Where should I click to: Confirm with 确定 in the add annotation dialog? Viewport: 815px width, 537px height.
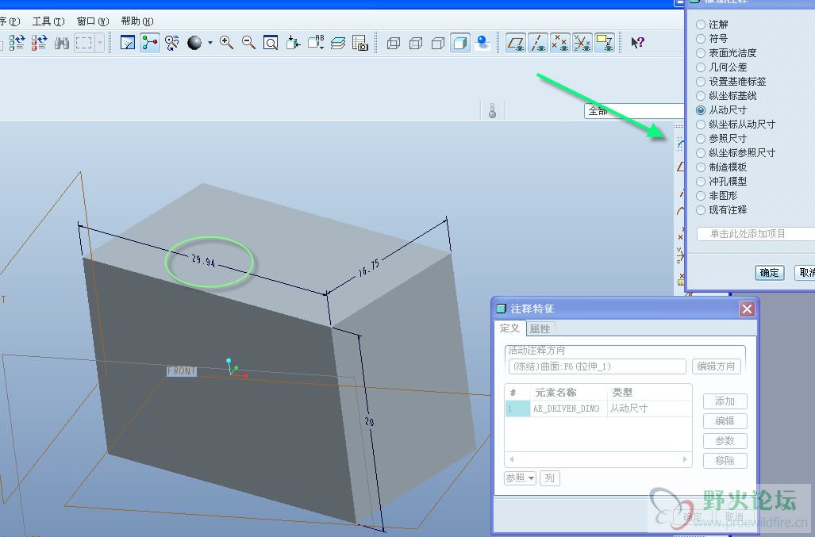[769, 273]
